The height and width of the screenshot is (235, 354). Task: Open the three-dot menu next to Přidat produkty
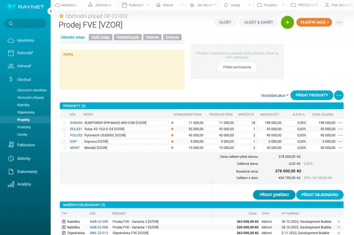tap(339, 95)
